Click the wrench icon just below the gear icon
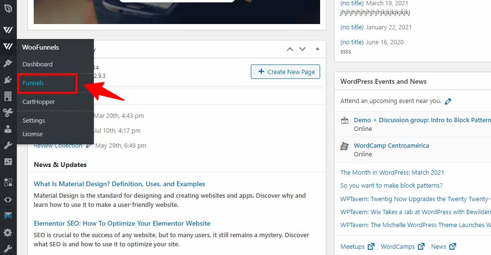 tap(8, 249)
